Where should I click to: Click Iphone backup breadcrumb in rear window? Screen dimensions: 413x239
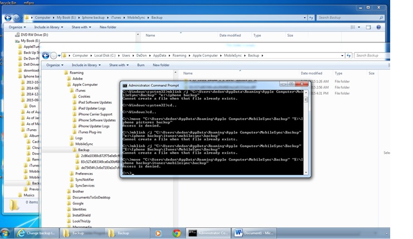point(94,18)
